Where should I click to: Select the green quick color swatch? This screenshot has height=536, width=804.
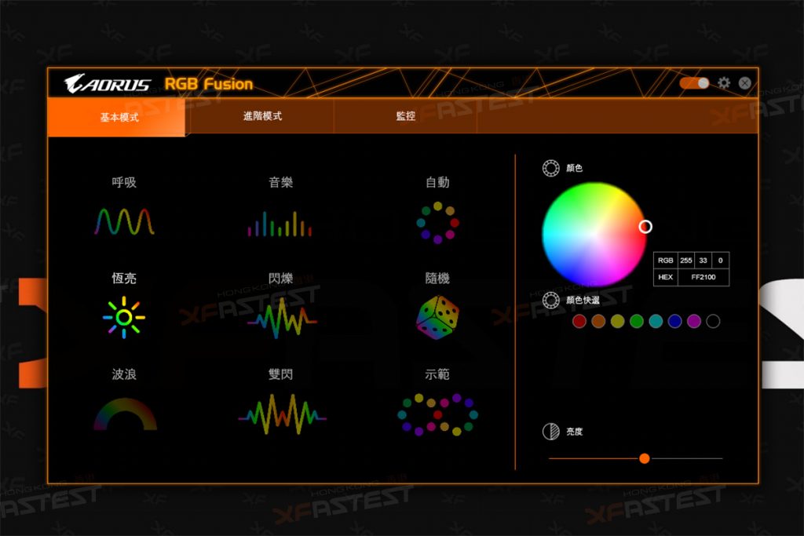tap(637, 321)
